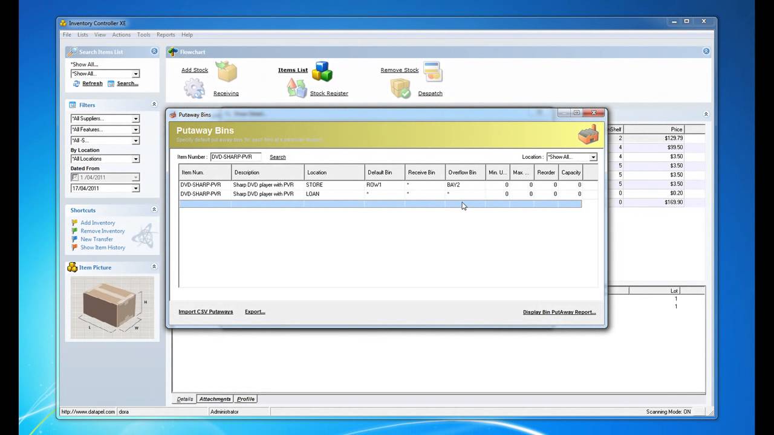Viewport: 774px width, 435px height.
Task: Click the Capacity column header
Action: [570, 172]
